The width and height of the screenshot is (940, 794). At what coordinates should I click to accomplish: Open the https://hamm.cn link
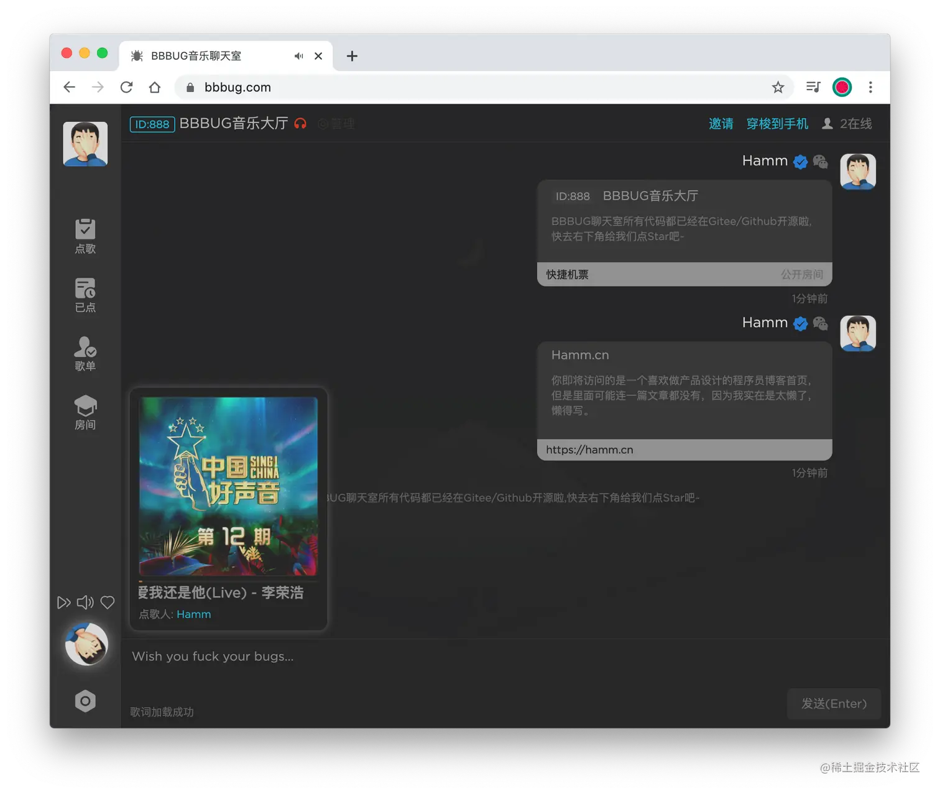[589, 450]
